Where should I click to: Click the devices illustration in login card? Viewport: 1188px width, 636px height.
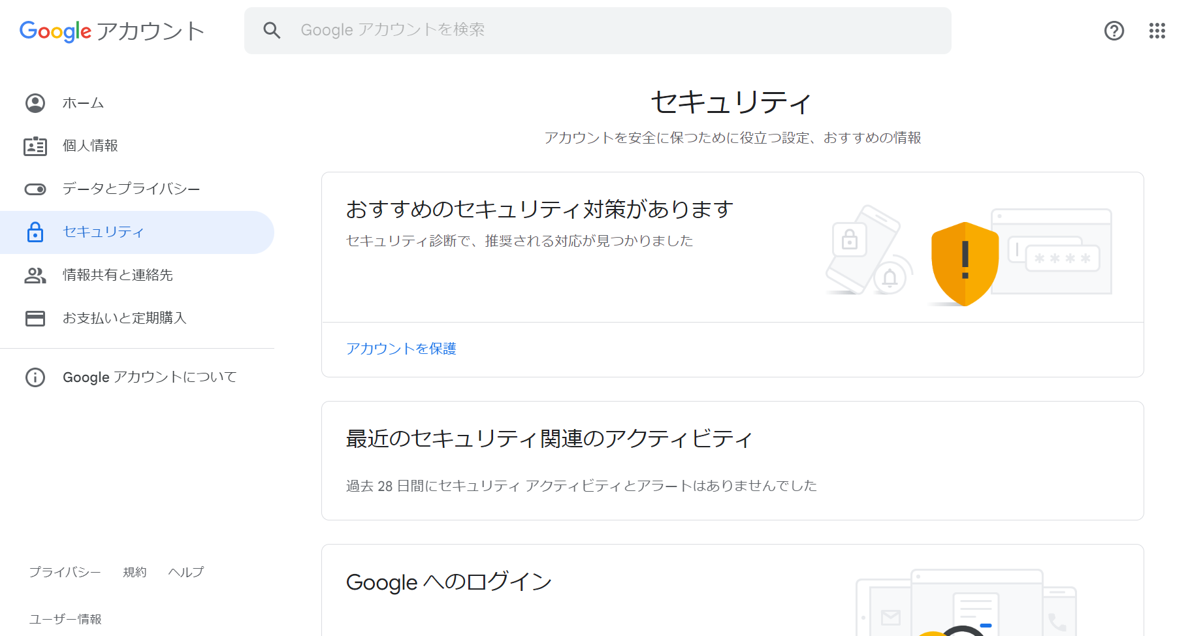tap(967, 603)
